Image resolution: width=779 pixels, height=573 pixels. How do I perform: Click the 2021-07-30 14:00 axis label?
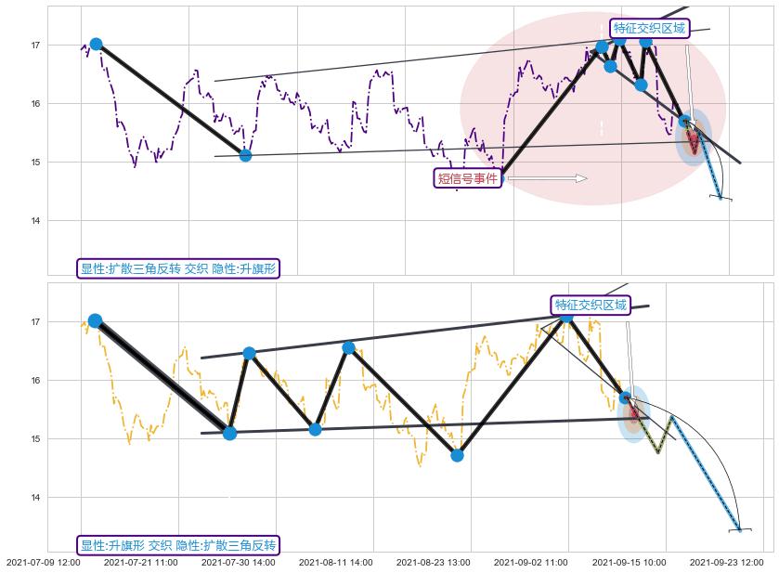pos(238,562)
